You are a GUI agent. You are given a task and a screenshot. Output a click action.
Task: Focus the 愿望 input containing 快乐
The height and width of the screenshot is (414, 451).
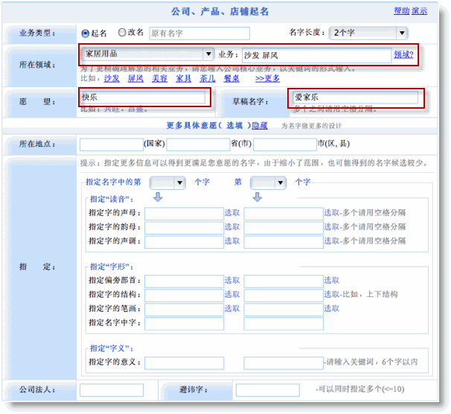142,98
